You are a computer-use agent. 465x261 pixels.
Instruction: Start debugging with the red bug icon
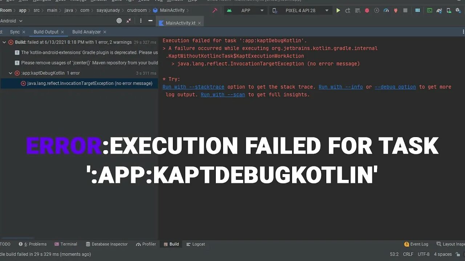coord(367,11)
